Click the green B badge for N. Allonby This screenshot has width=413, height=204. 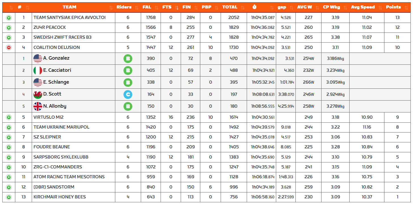(128, 106)
